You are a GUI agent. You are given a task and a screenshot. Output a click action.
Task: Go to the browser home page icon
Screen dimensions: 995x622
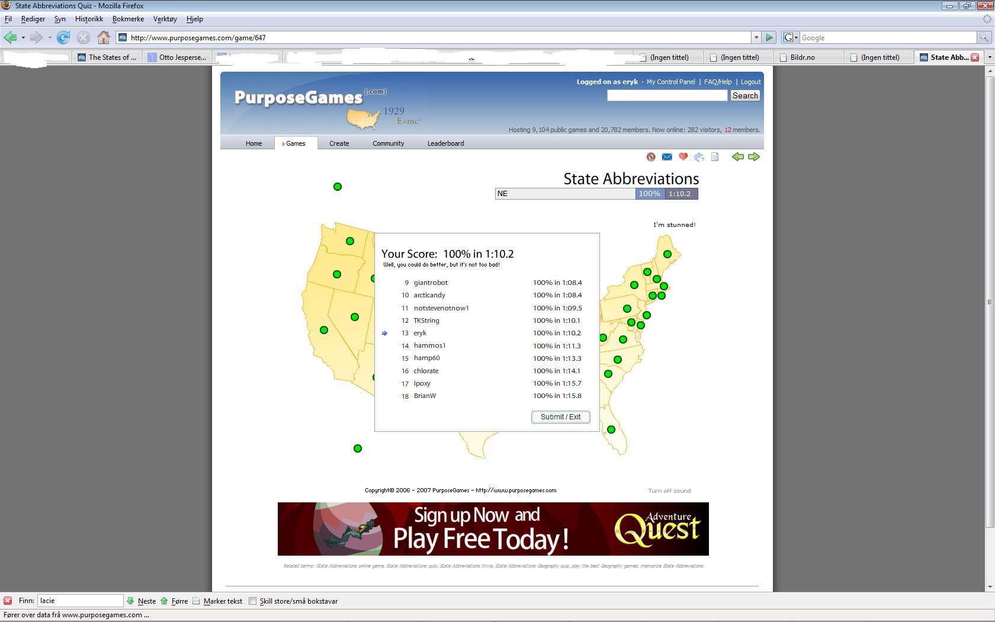[104, 38]
